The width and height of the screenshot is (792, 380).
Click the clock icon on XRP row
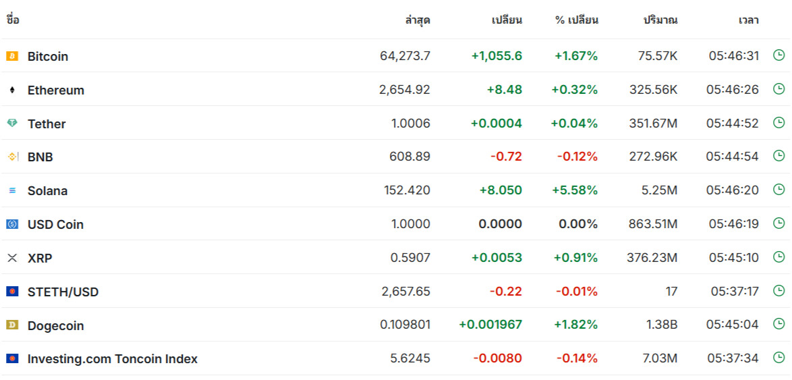point(779,256)
